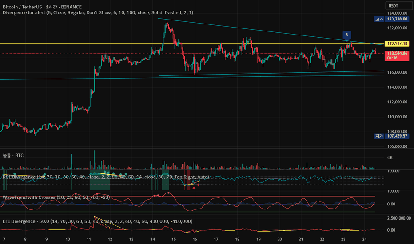Click the yellow 119,917.18 price label
Screen dimensions: 414x244
pyautogui.click(x=397, y=43)
